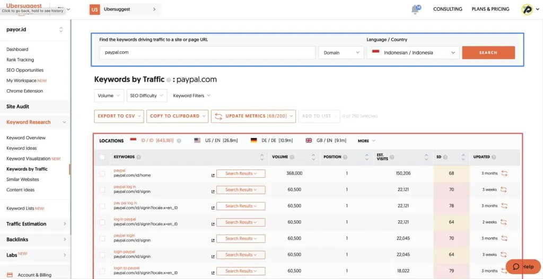Tick the select-all checkbox in table header

[x=102, y=157]
